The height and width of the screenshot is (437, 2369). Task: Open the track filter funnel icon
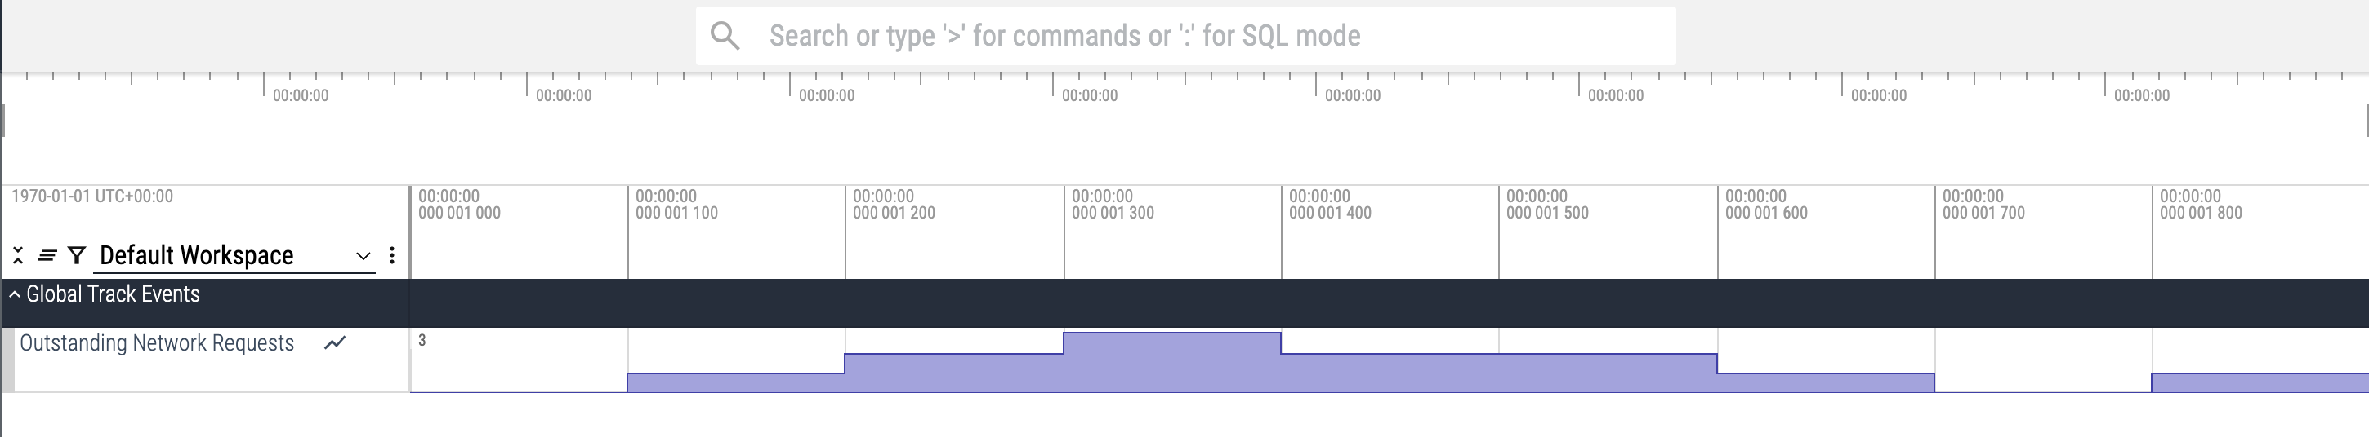78,255
